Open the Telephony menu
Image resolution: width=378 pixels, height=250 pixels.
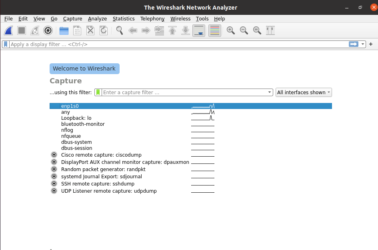point(152,18)
